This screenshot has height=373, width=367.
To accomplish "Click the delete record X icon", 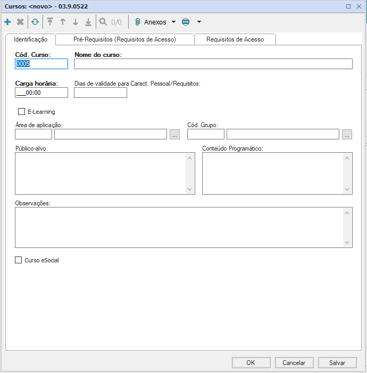I will pyautogui.click(x=20, y=22).
